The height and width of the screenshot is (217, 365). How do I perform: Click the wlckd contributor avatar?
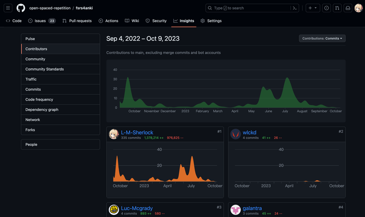click(235, 134)
